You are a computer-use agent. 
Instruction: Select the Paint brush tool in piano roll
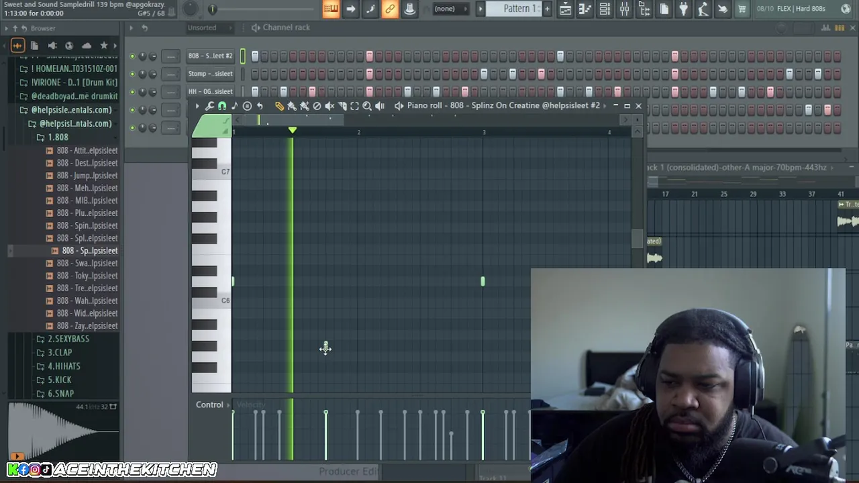tap(292, 106)
